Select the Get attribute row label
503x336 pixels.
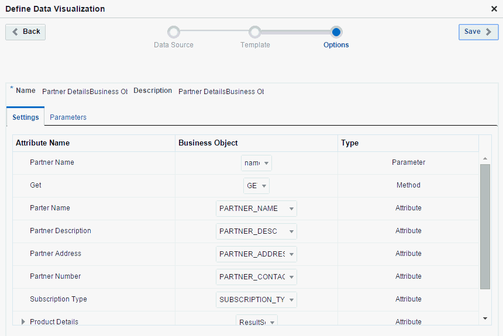[36, 185]
